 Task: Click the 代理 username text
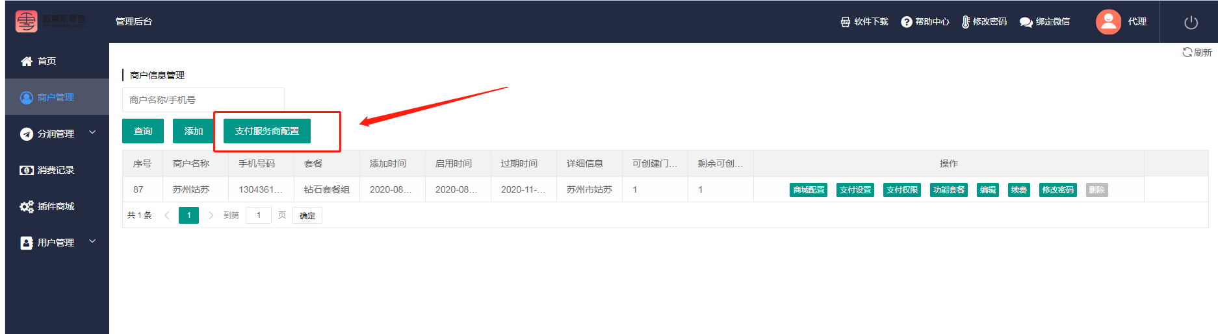tap(1137, 21)
